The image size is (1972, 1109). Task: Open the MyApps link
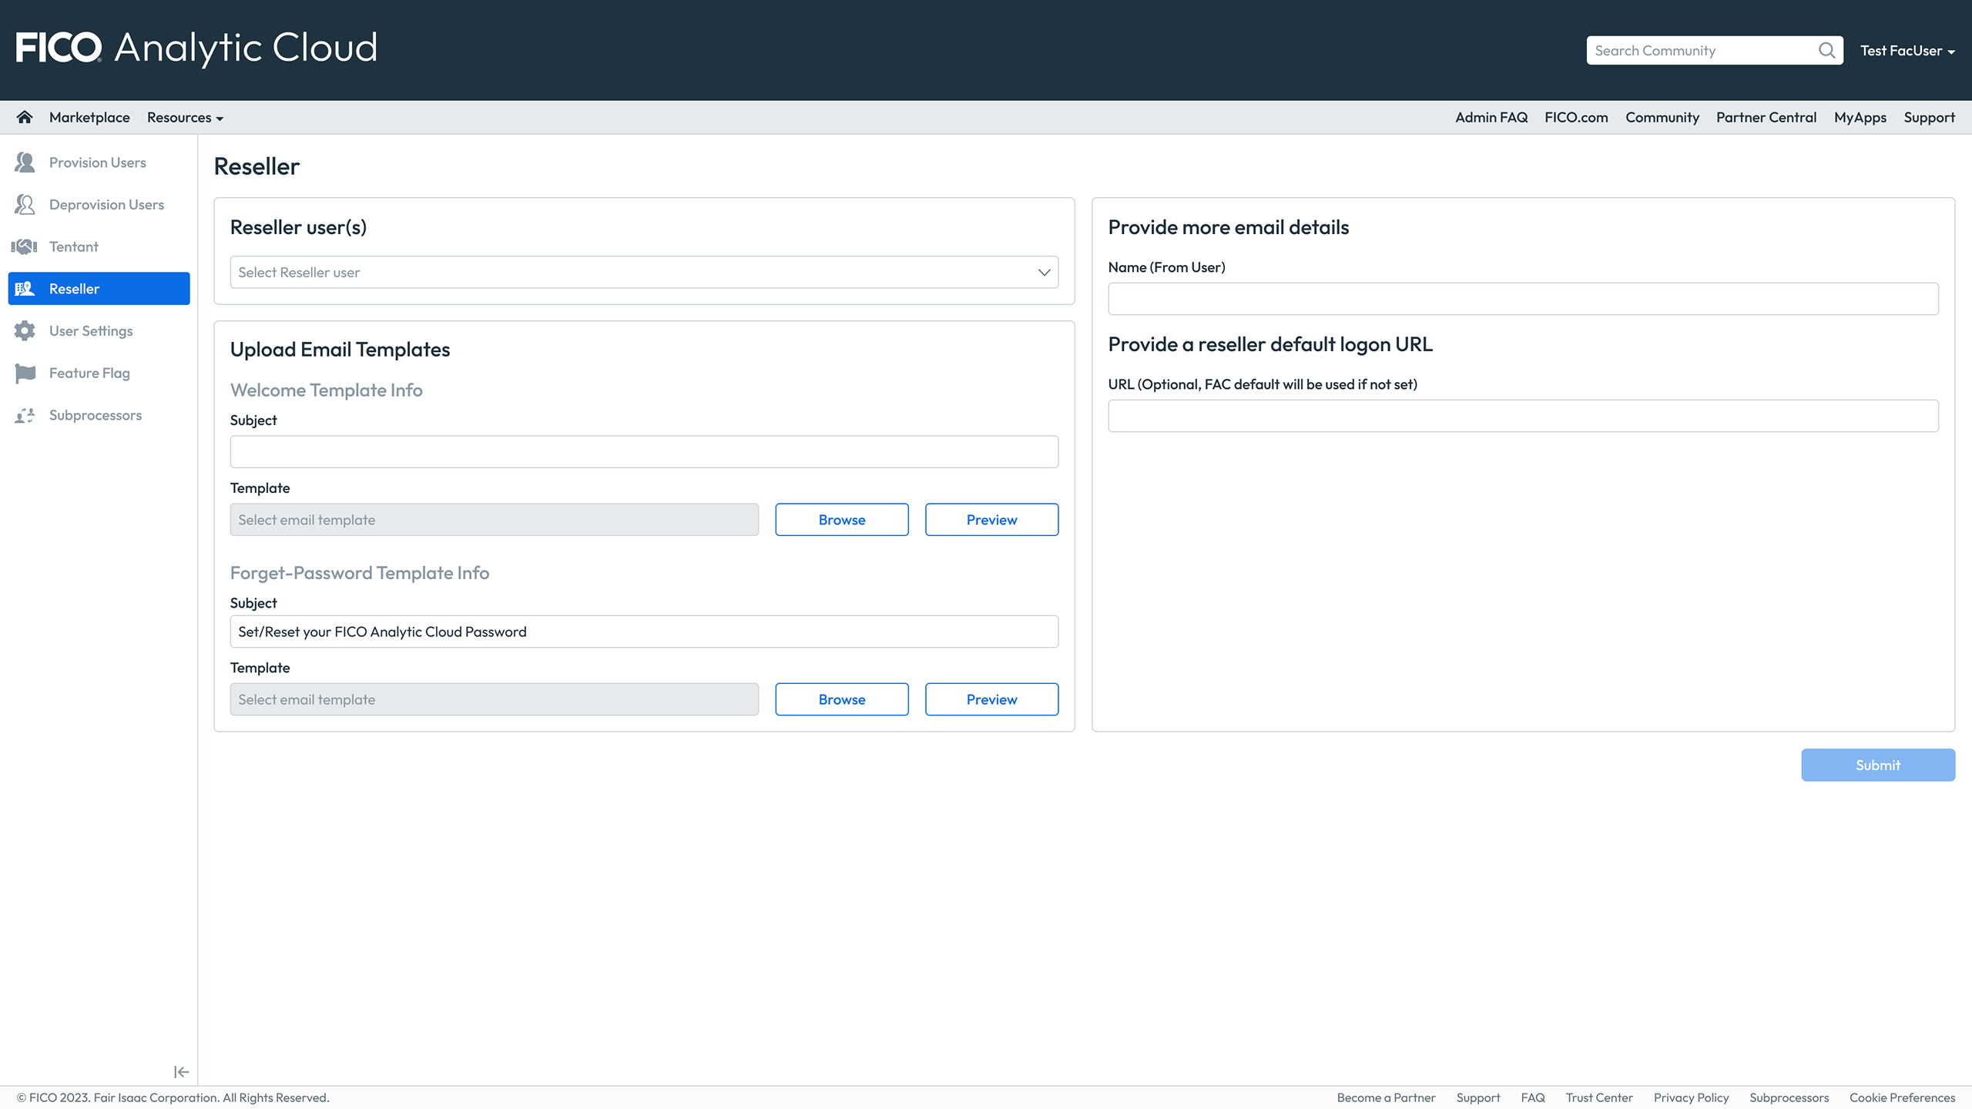pyautogui.click(x=1860, y=118)
